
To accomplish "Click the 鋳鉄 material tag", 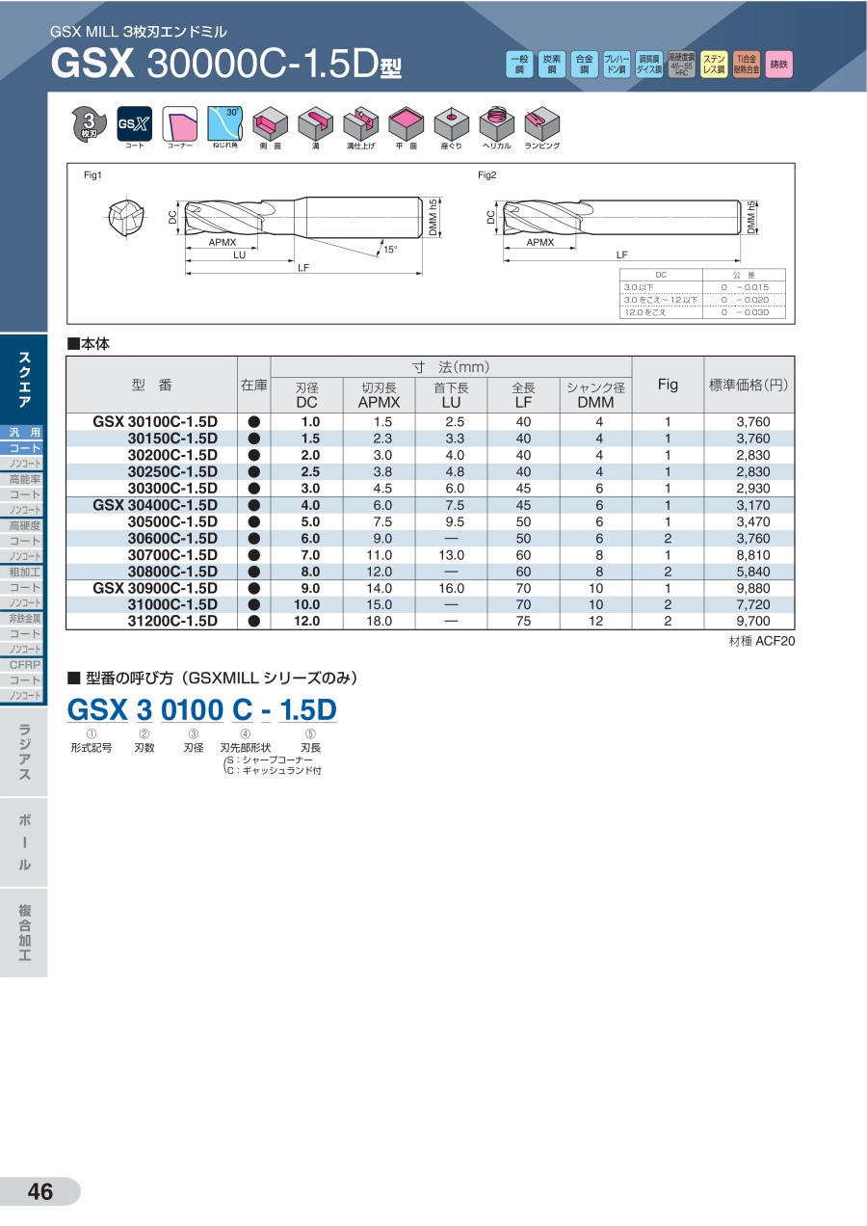I will tap(779, 65).
